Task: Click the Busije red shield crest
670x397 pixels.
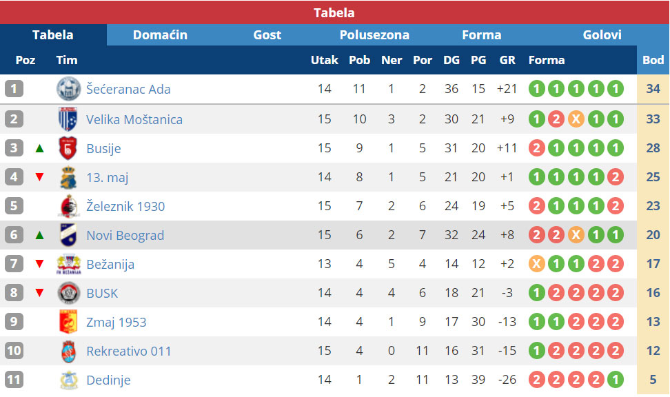Action: click(x=68, y=148)
